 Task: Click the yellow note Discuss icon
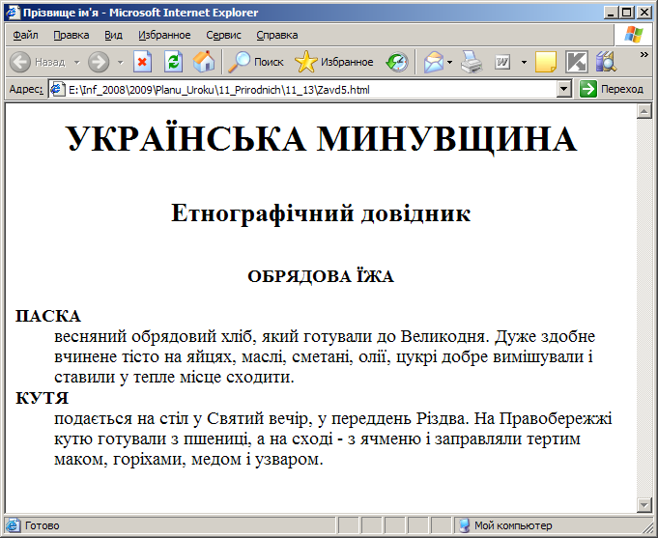click(546, 62)
